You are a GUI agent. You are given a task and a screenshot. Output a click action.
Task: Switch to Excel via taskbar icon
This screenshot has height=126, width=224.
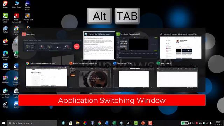(114, 123)
